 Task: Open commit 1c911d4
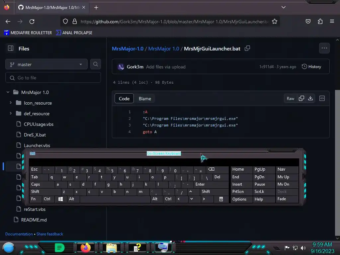coord(266,67)
